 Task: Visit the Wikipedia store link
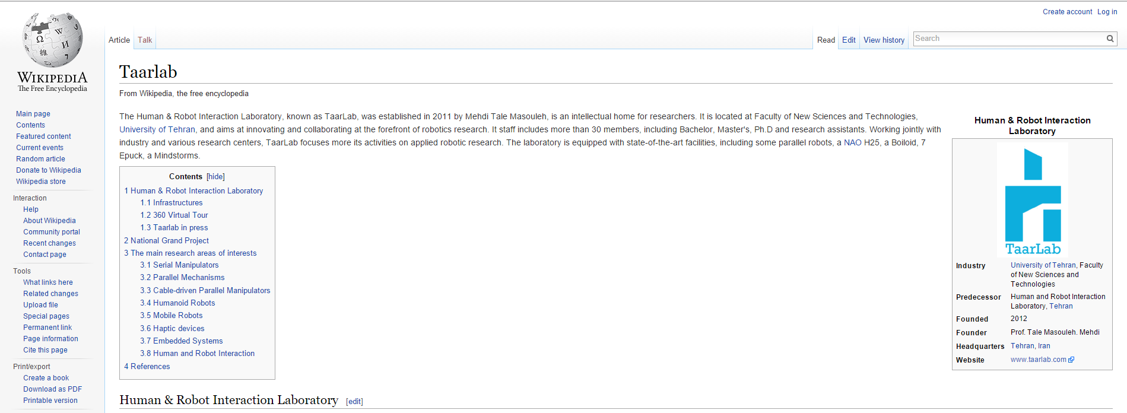(41, 182)
